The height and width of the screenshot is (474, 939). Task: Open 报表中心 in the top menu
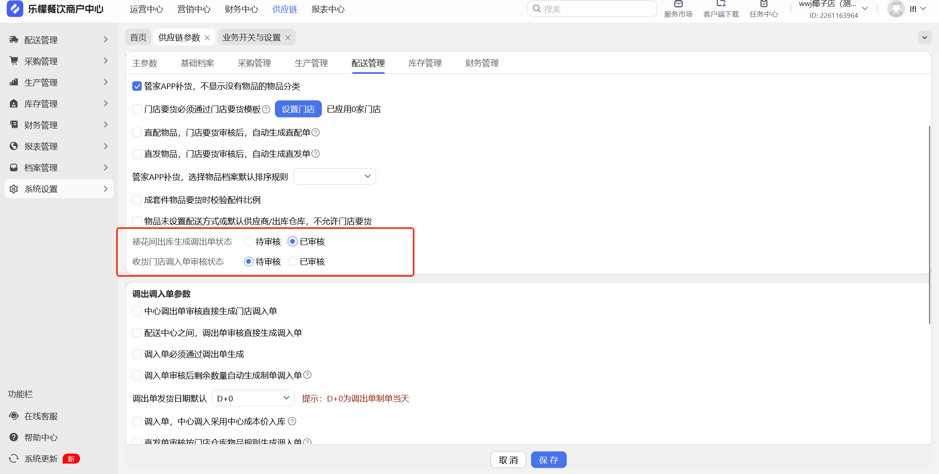[328, 9]
